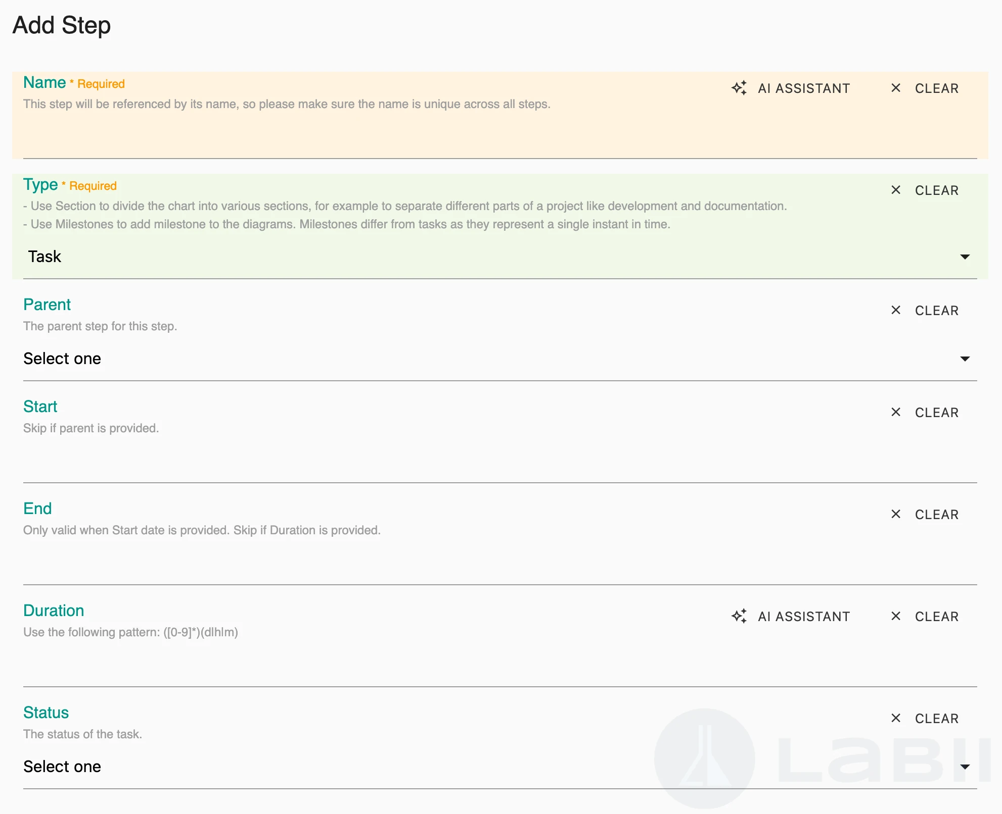Click the dropdown arrow in the Type field

[965, 257]
